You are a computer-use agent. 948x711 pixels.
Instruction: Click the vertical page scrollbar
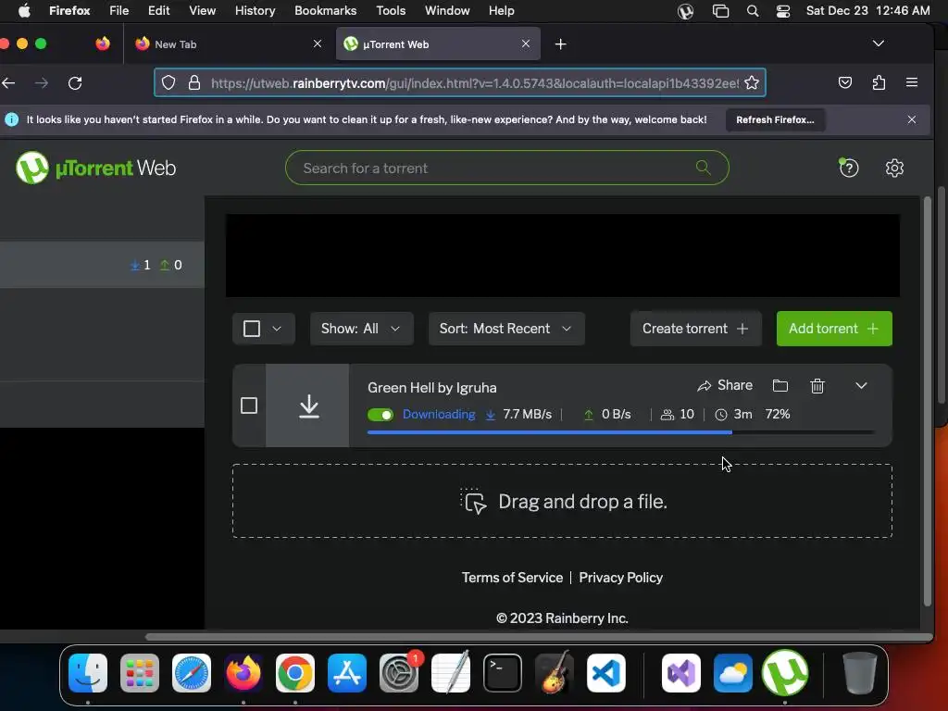click(x=928, y=401)
